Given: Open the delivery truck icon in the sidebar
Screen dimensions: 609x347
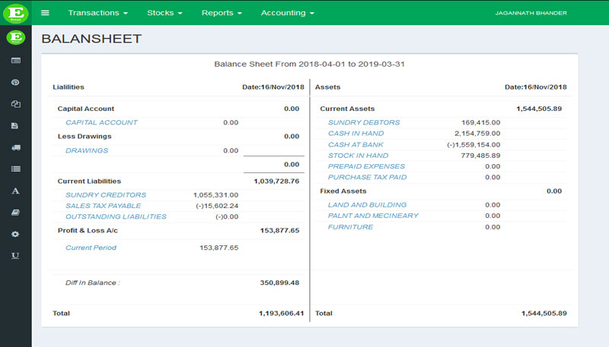Looking at the screenshot, I should [x=15, y=147].
